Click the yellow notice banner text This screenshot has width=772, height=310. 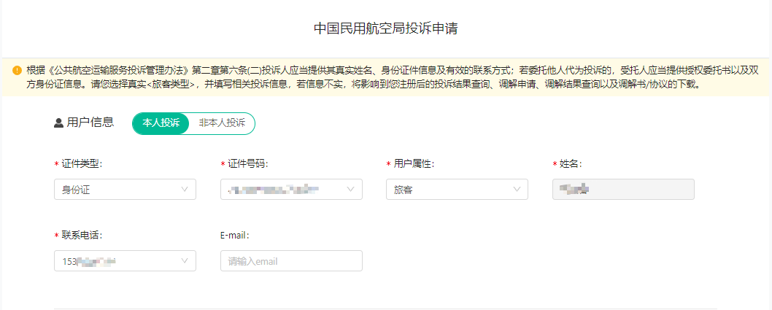(x=365, y=77)
